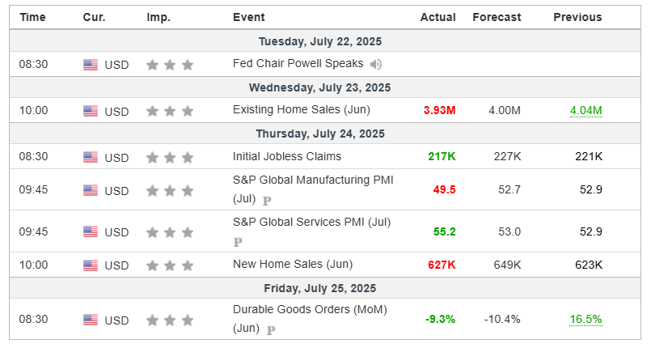Click importance stars for Fed Chair Powell Speaks
The width and height of the screenshot is (651, 348).
170,65
